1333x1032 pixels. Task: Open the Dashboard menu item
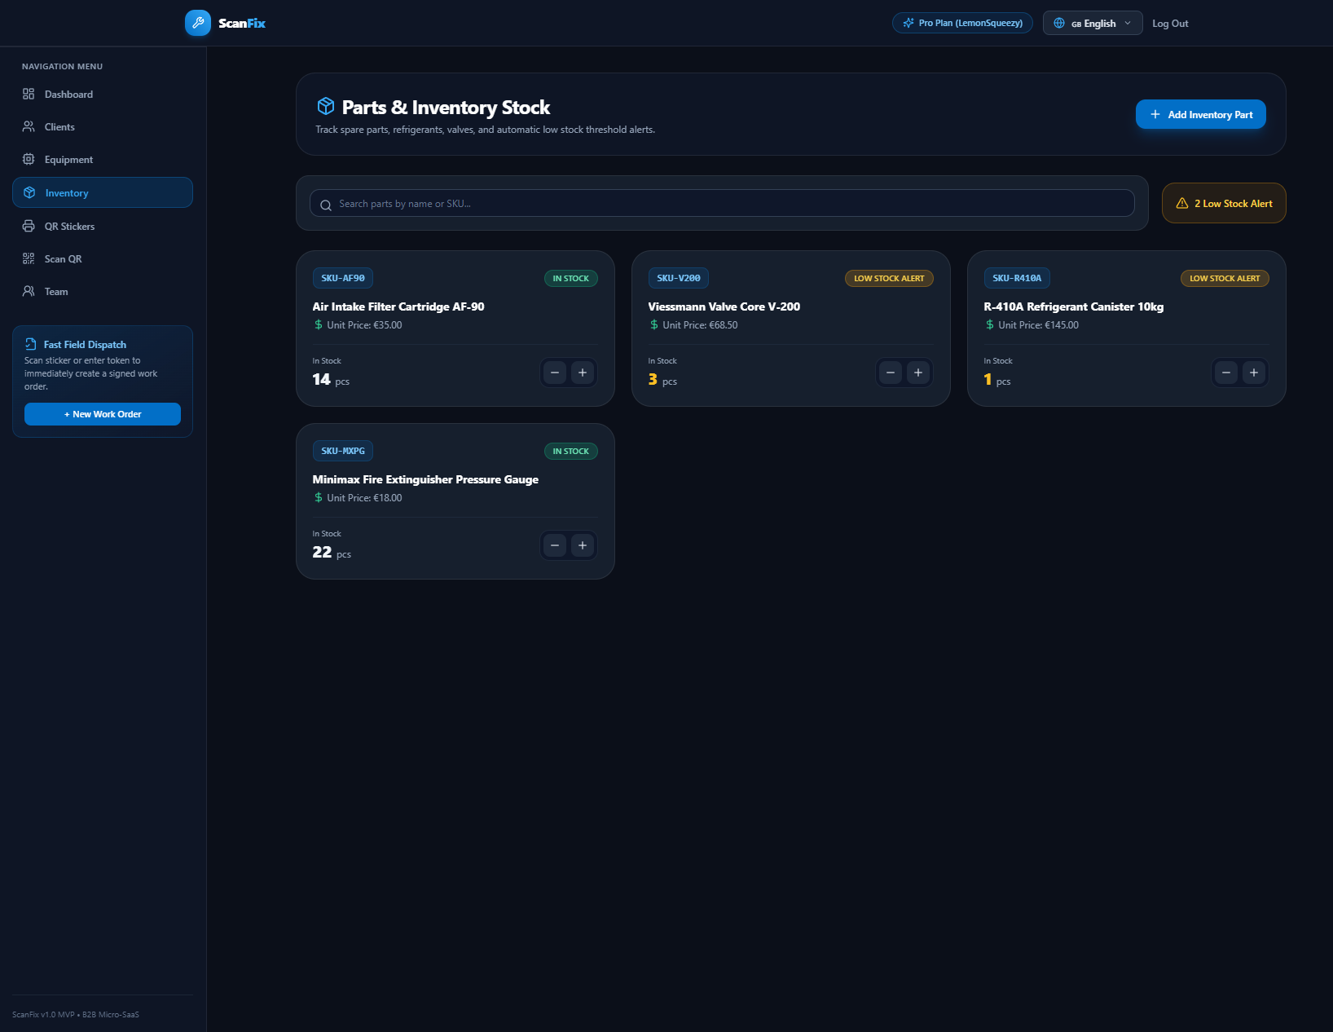(103, 95)
